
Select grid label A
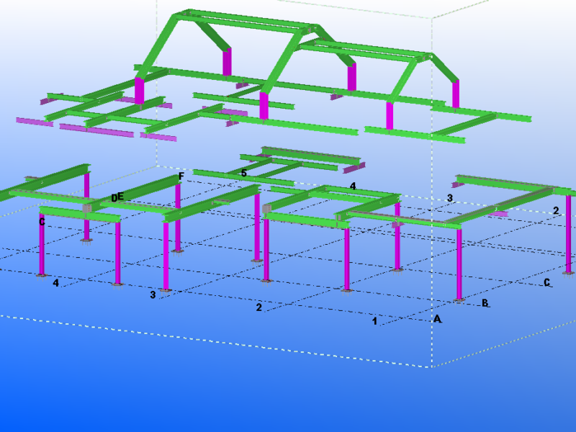click(437, 318)
